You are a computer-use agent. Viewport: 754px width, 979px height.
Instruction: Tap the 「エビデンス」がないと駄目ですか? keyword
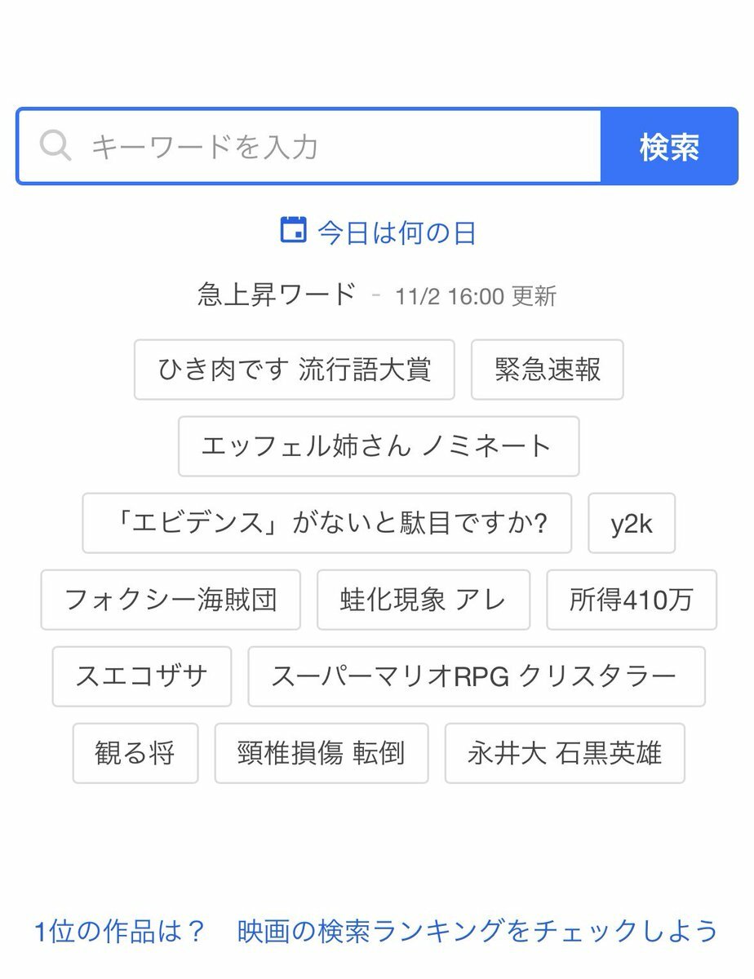[327, 523]
